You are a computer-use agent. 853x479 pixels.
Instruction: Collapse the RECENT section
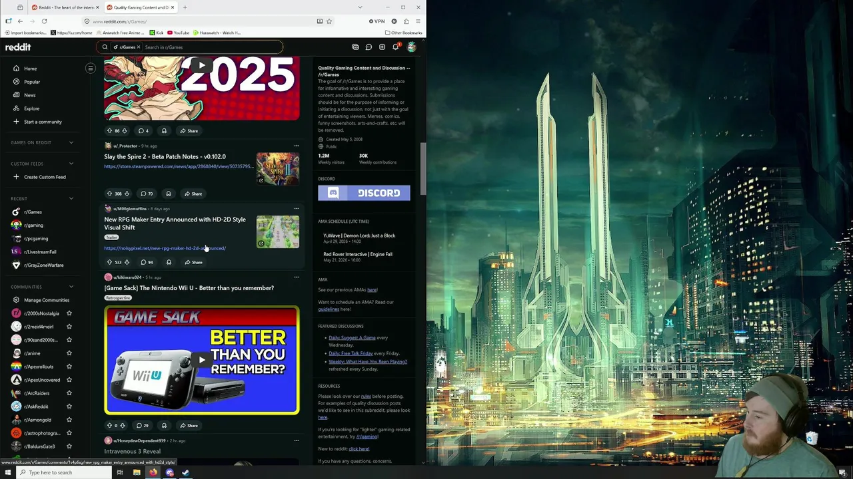71,198
